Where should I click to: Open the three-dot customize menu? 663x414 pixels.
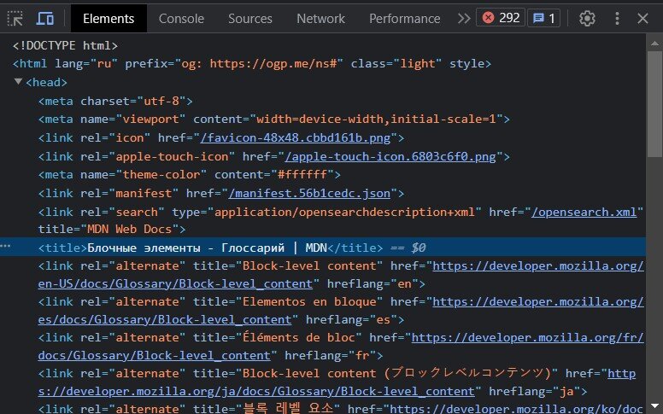[617, 19]
